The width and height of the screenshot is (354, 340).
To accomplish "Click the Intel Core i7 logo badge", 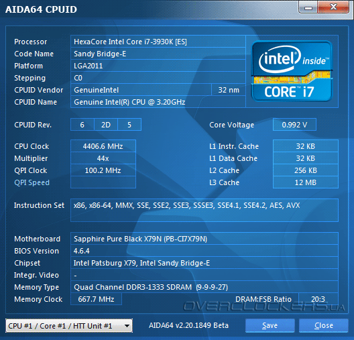I will coord(292,71).
